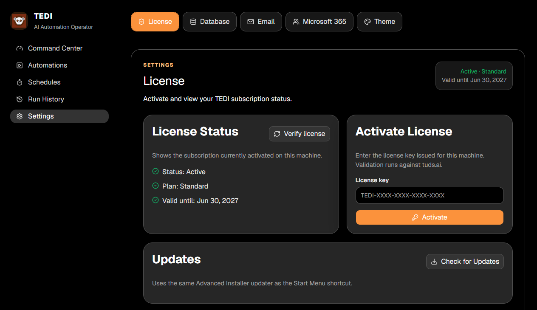
Task: Open the Theme settings tab
Action: (379, 22)
